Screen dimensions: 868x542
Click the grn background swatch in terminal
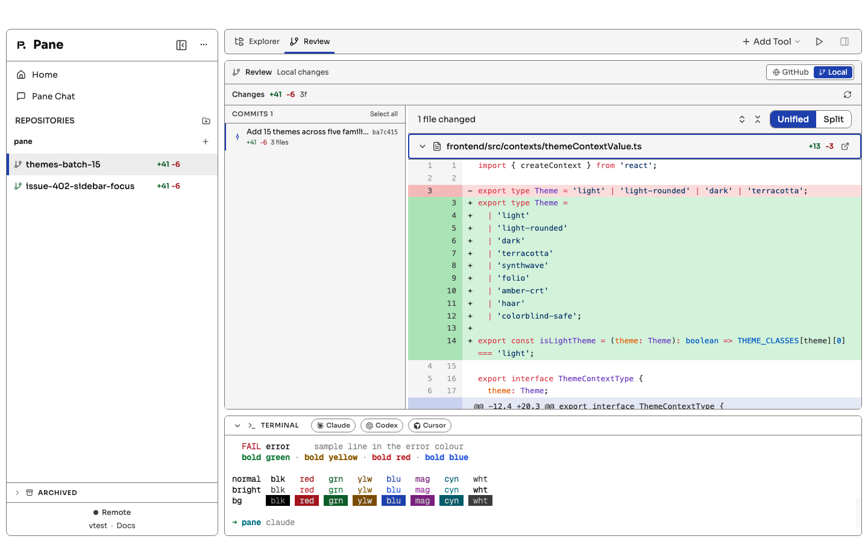[x=336, y=501]
